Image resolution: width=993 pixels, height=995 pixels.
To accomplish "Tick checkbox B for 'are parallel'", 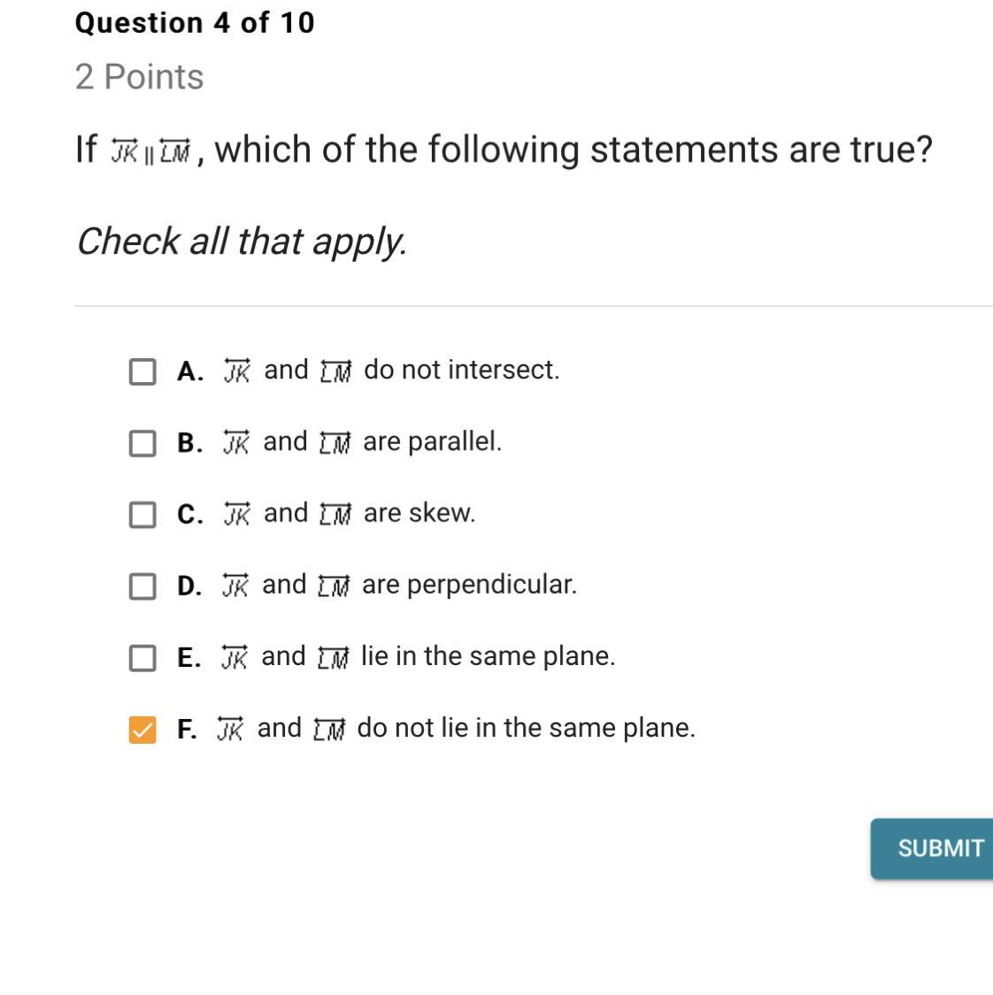I will click(x=142, y=443).
